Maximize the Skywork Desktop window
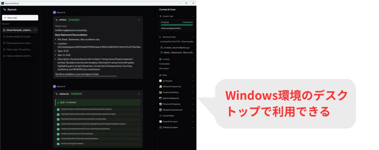The width and height of the screenshot is (379, 150). coord(186,3)
